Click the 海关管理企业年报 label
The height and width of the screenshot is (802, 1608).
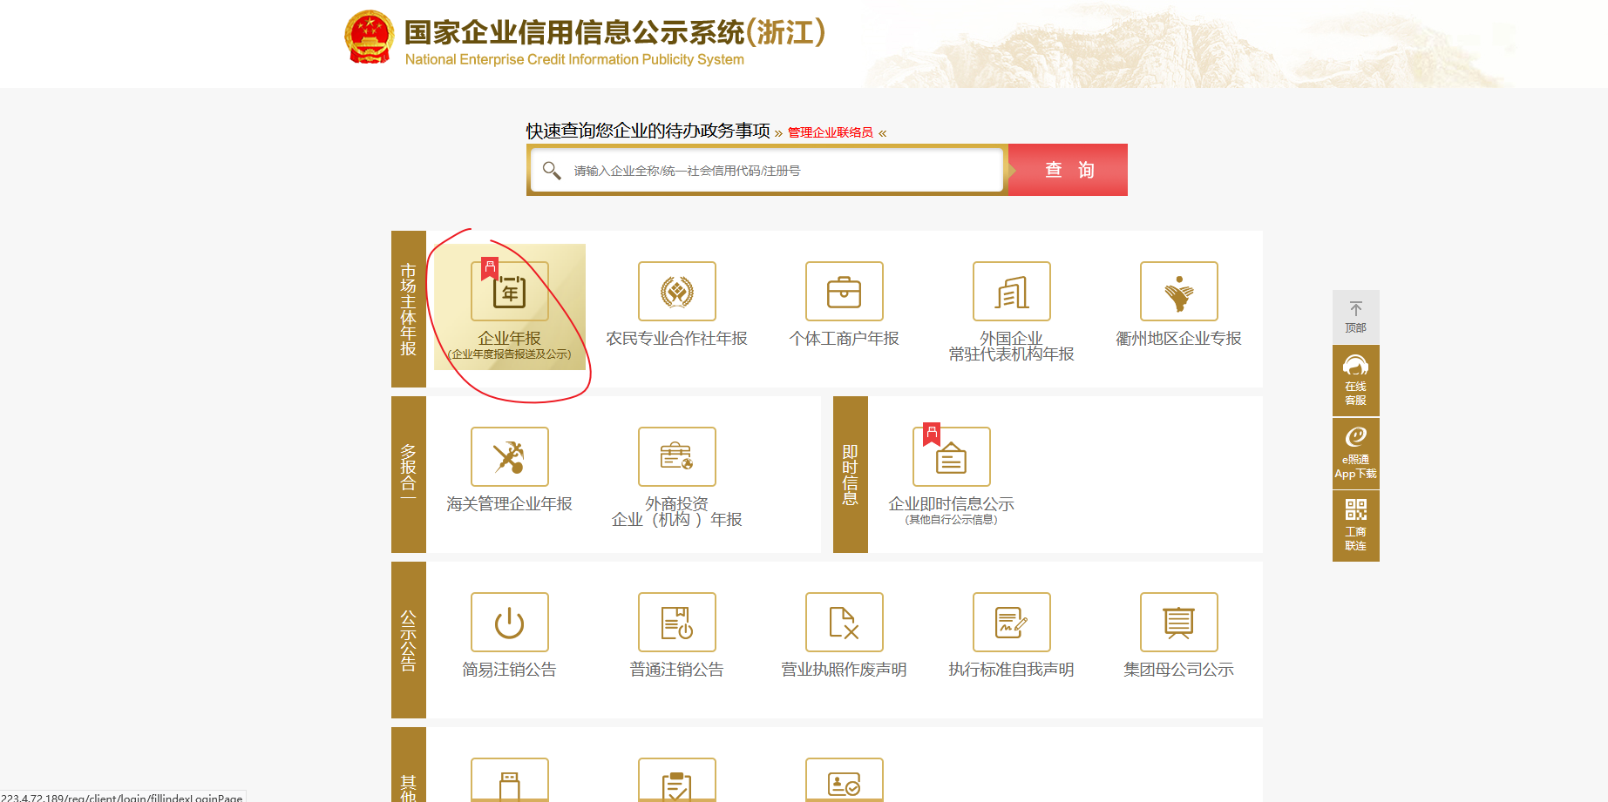[x=510, y=503]
